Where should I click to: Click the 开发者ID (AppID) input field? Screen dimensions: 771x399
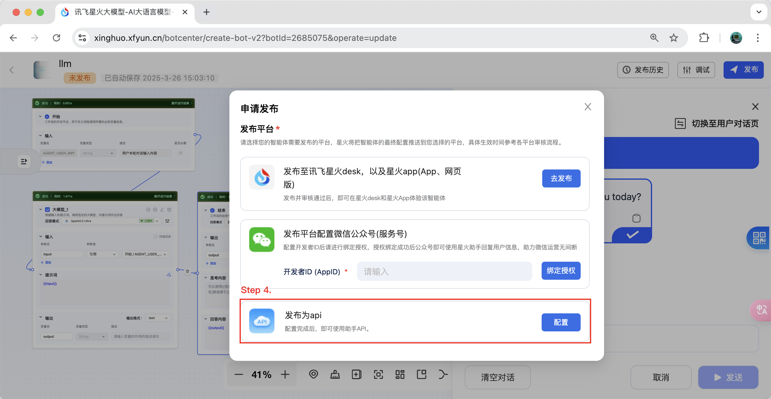click(444, 271)
